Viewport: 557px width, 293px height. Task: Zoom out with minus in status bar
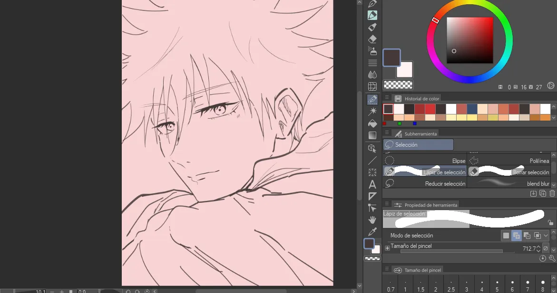pyautogui.click(x=52, y=291)
